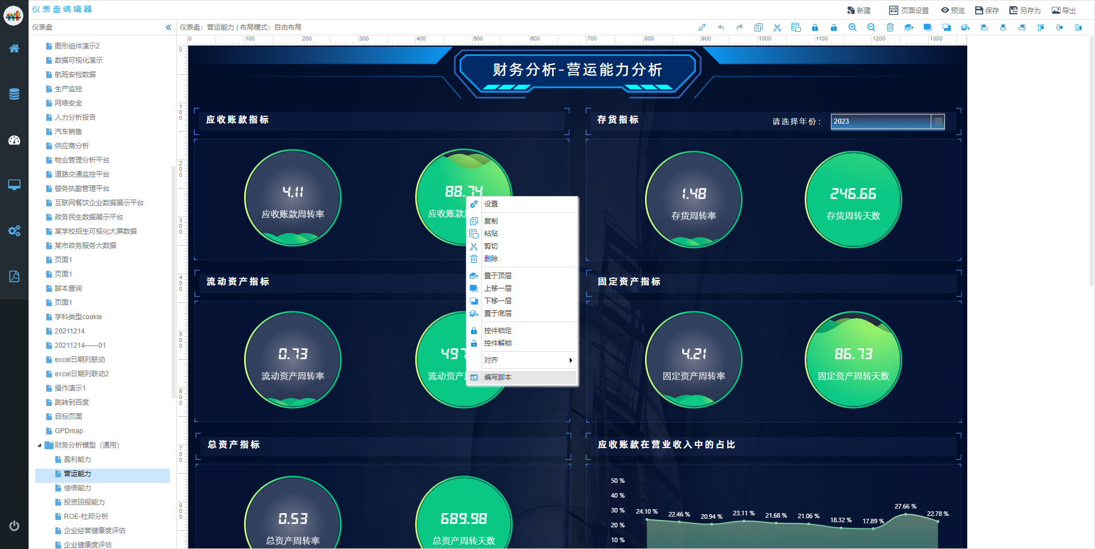
Task: Choose 置于顶层 in the context menu
Action: (x=522, y=276)
